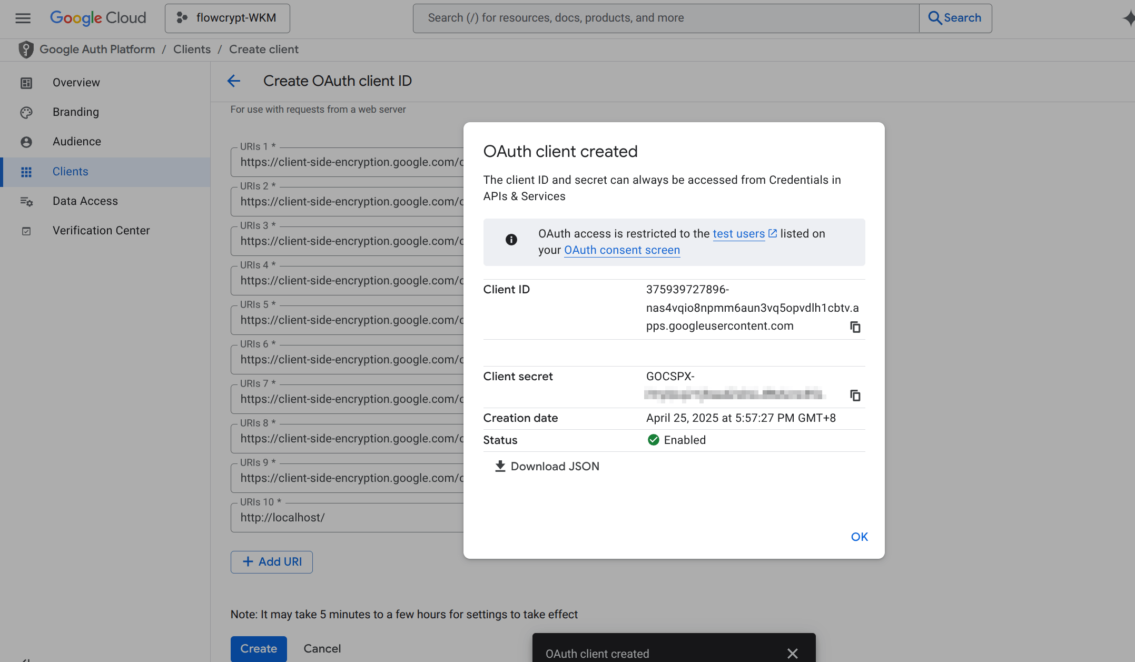
Task: Click the URIs 6 input field
Action: [x=347, y=360]
